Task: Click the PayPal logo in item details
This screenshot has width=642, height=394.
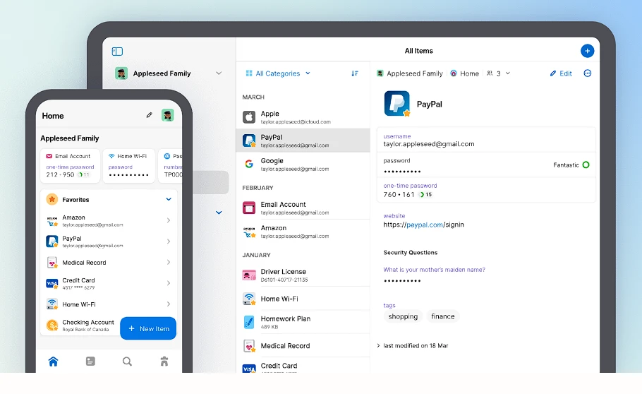Action: pyautogui.click(x=396, y=104)
